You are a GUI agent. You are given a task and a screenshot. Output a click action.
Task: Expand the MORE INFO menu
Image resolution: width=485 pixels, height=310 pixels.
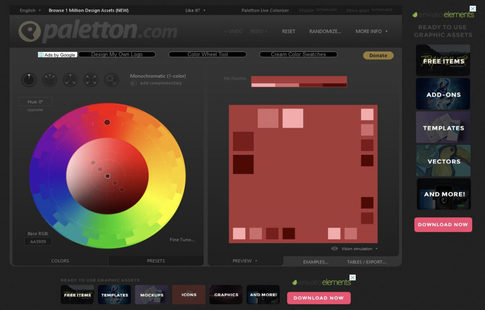coord(371,31)
